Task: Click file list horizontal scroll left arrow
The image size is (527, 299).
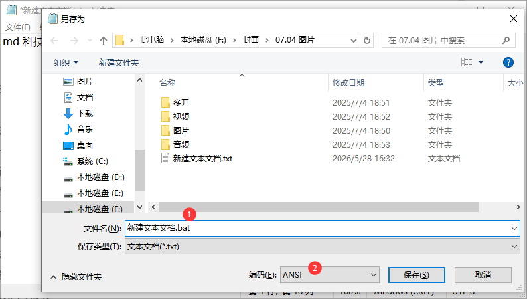Action: pyautogui.click(x=153, y=207)
